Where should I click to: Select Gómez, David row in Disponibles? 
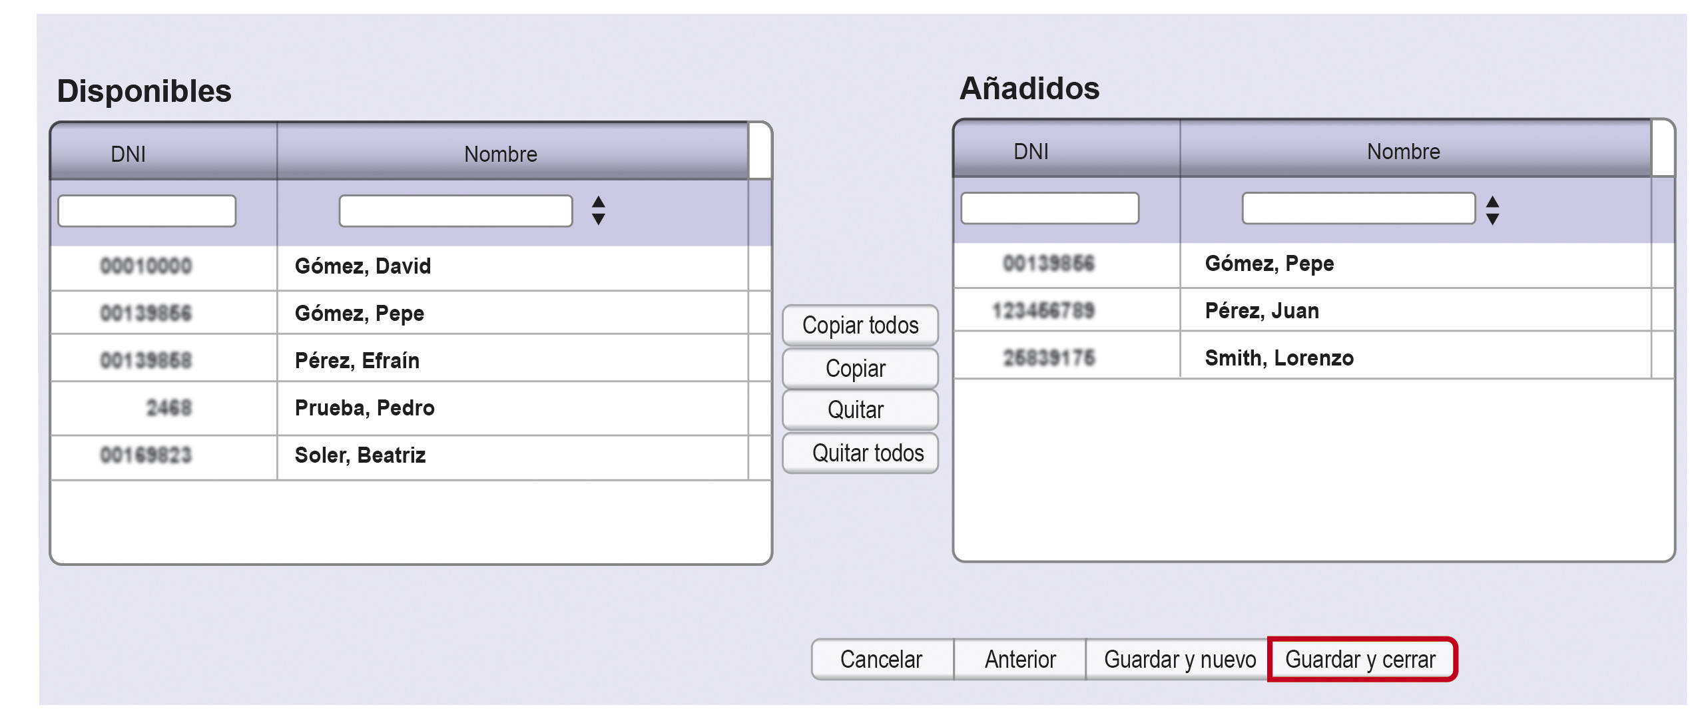tap(363, 266)
